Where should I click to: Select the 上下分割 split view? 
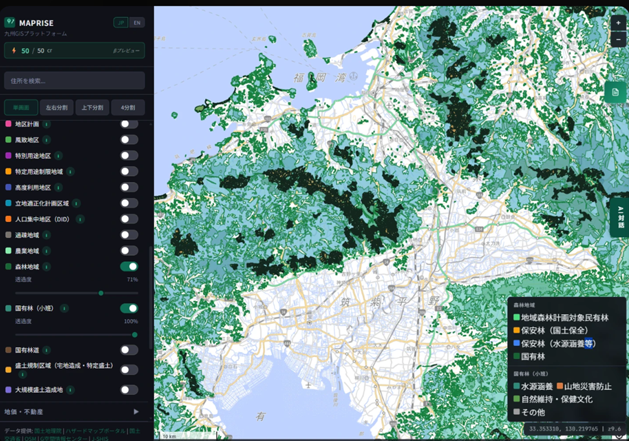point(92,107)
